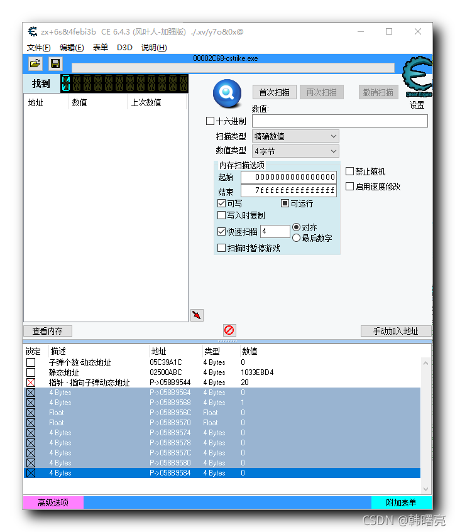Screen dimensions: 455x532
Task: Toggle freeze box for P->058B9564 row
Action: tap(31, 393)
